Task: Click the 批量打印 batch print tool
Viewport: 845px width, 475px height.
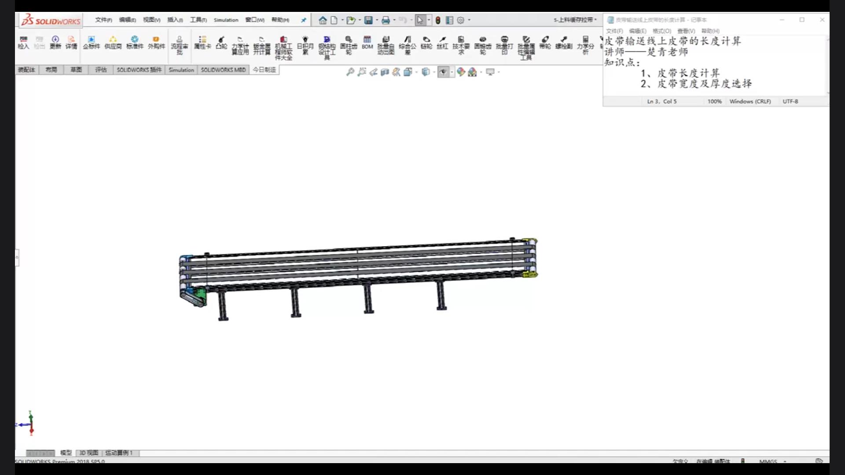Action: [504, 45]
